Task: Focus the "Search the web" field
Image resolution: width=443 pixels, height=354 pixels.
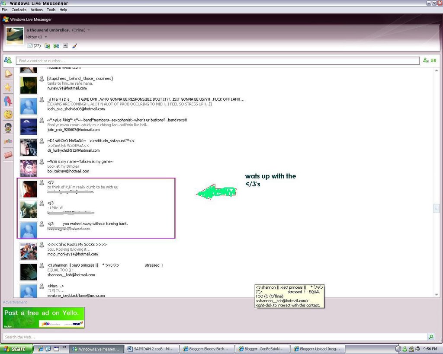Action: coord(215,337)
